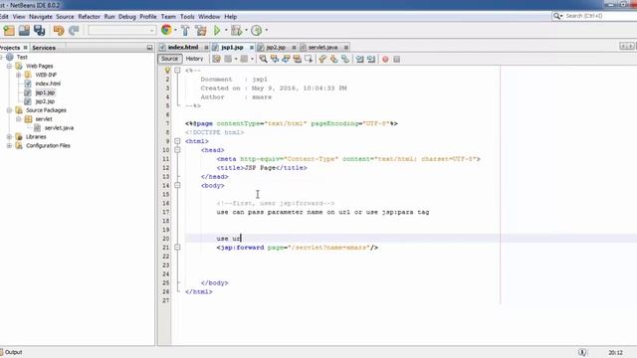Select servlet.java in the project tree
Screen dimensions: 637x358
click(x=59, y=128)
